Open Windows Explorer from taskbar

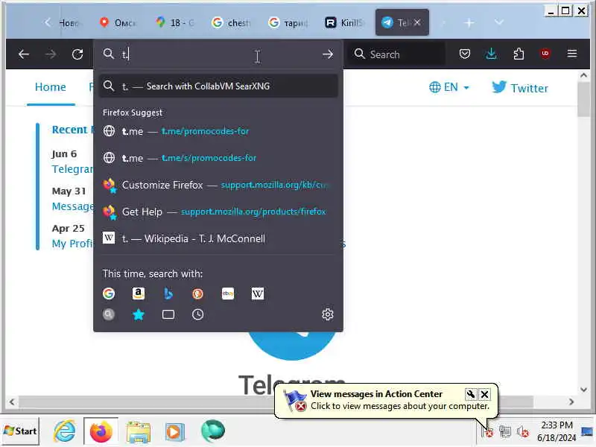pyautogui.click(x=139, y=432)
